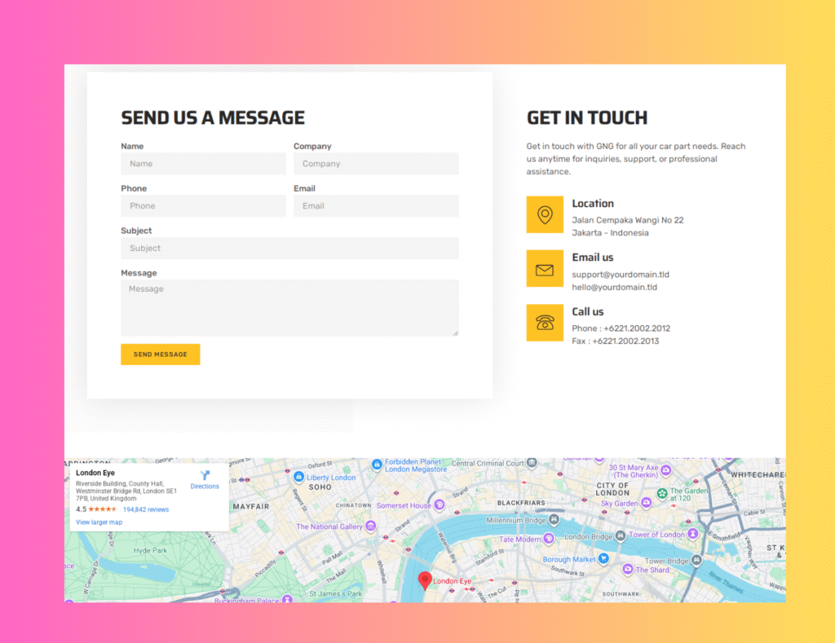Screen dimensions: 835x643
Task: Click the Liberty London shopping marker
Action: coord(298,477)
